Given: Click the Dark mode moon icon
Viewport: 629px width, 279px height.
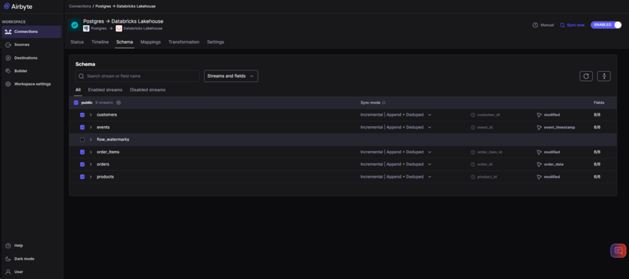Looking at the screenshot, I should pyautogui.click(x=8, y=259).
